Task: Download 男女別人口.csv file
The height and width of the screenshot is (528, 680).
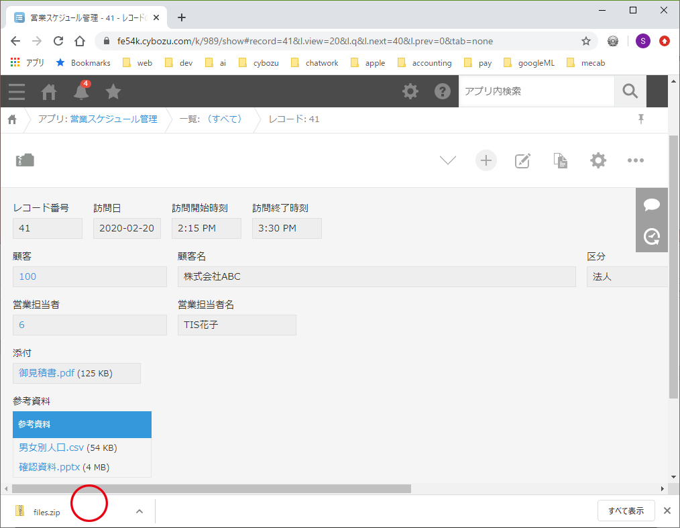Action: click(51, 447)
